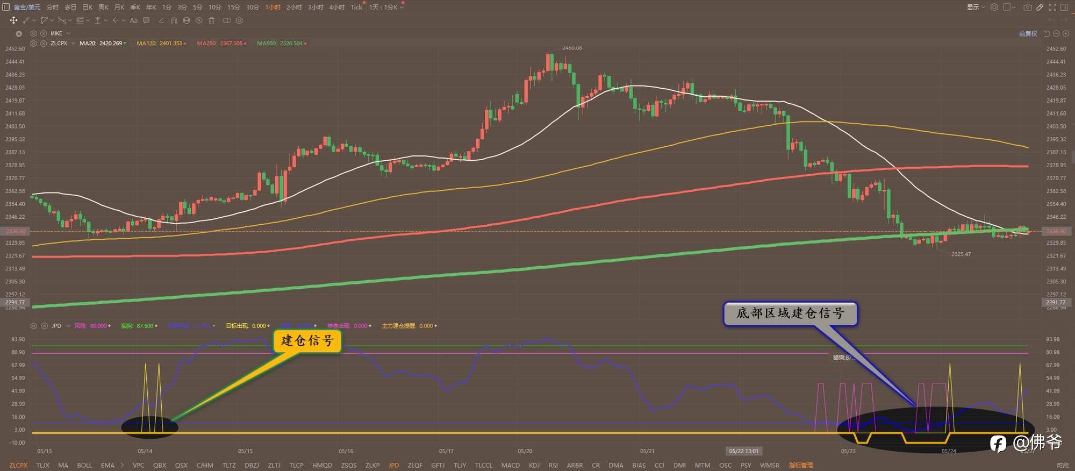Screen dimensions: 1075x471
Task: Remove the ZLCPX indicator
Action: [x=43, y=43]
